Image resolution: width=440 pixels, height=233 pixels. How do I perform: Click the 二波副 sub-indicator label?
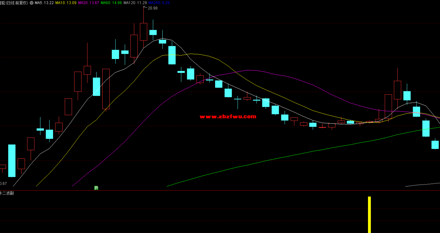(7, 193)
